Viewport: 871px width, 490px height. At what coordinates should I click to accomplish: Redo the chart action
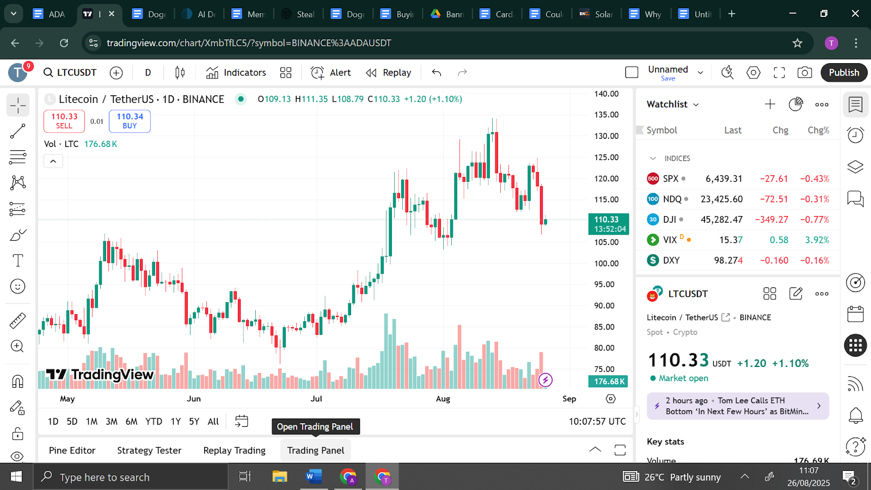[462, 72]
